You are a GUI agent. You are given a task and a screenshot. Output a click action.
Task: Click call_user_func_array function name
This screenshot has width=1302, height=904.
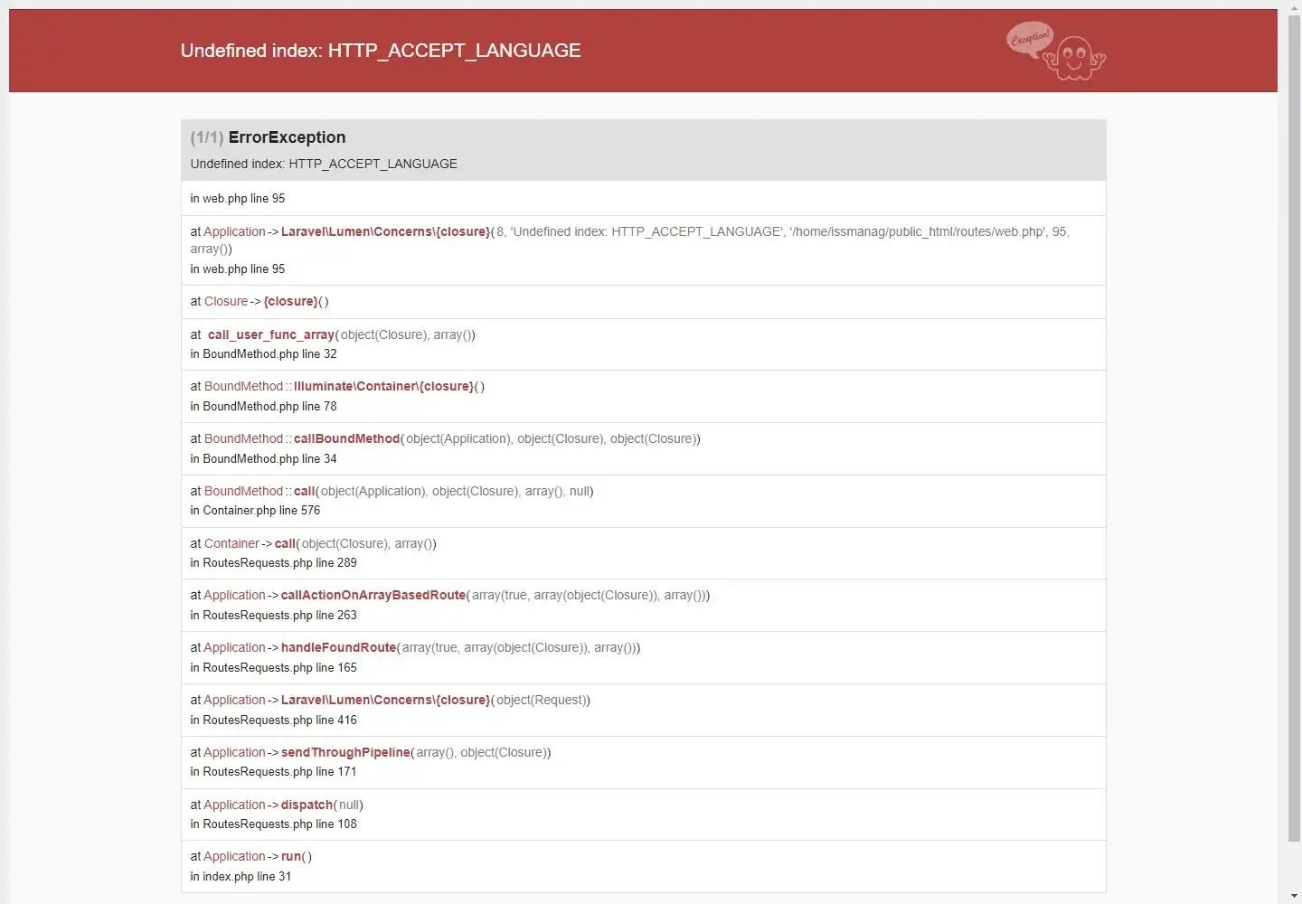pyautogui.click(x=270, y=334)
